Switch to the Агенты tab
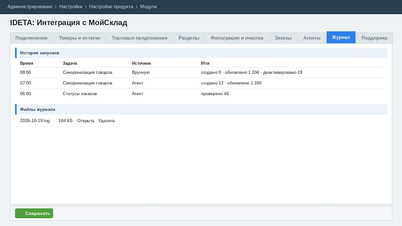The width and height of the screenshot is (402, 226). point(312,38)
